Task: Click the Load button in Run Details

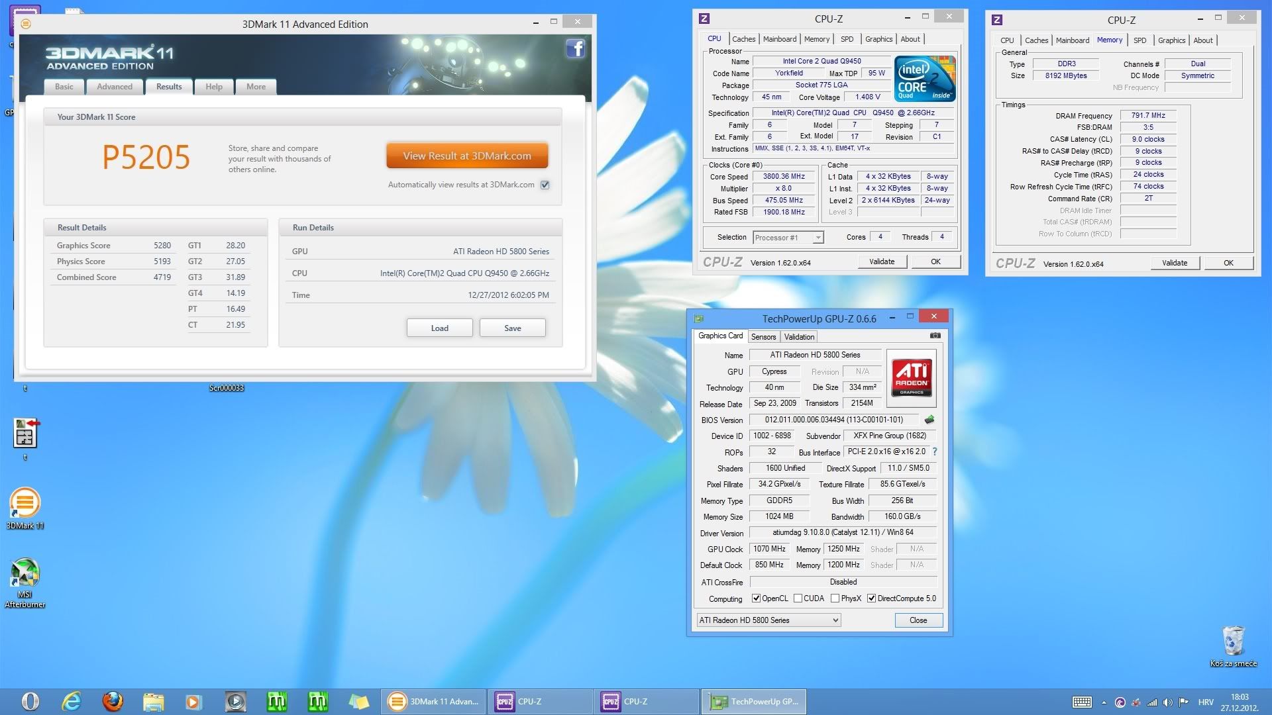Action: pyautogui.click(x=439, y=328)
